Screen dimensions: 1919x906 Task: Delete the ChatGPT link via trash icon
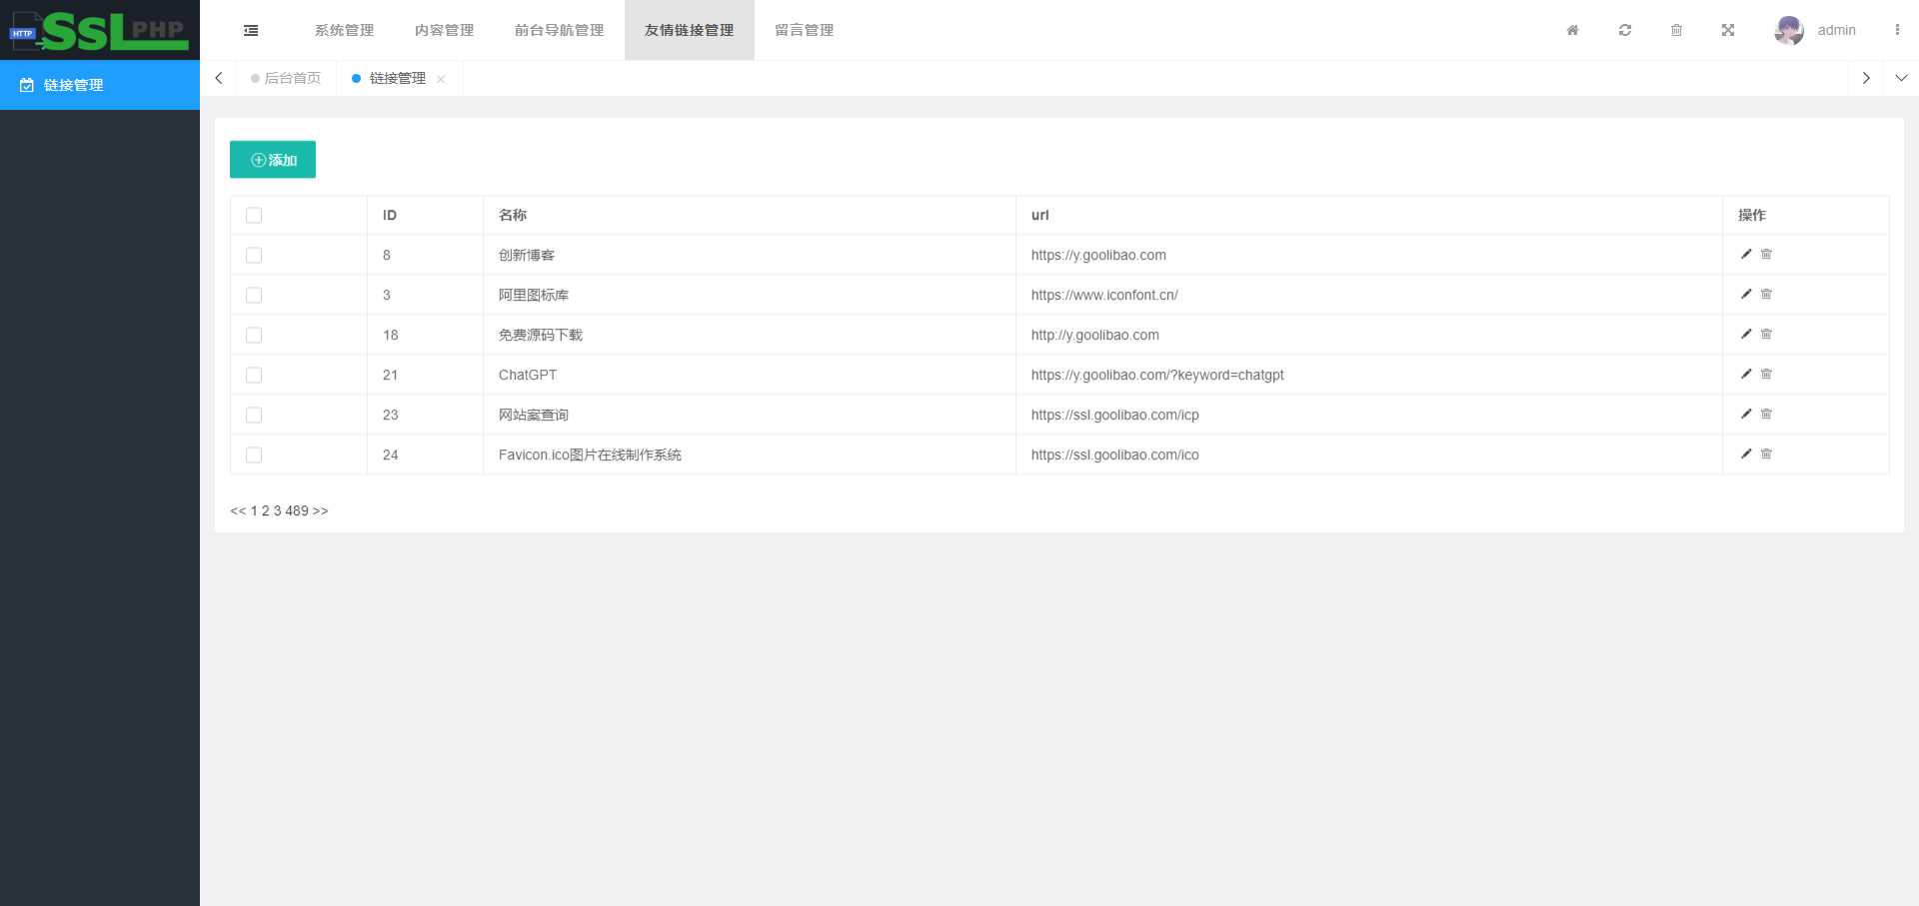pos(1766,375)
